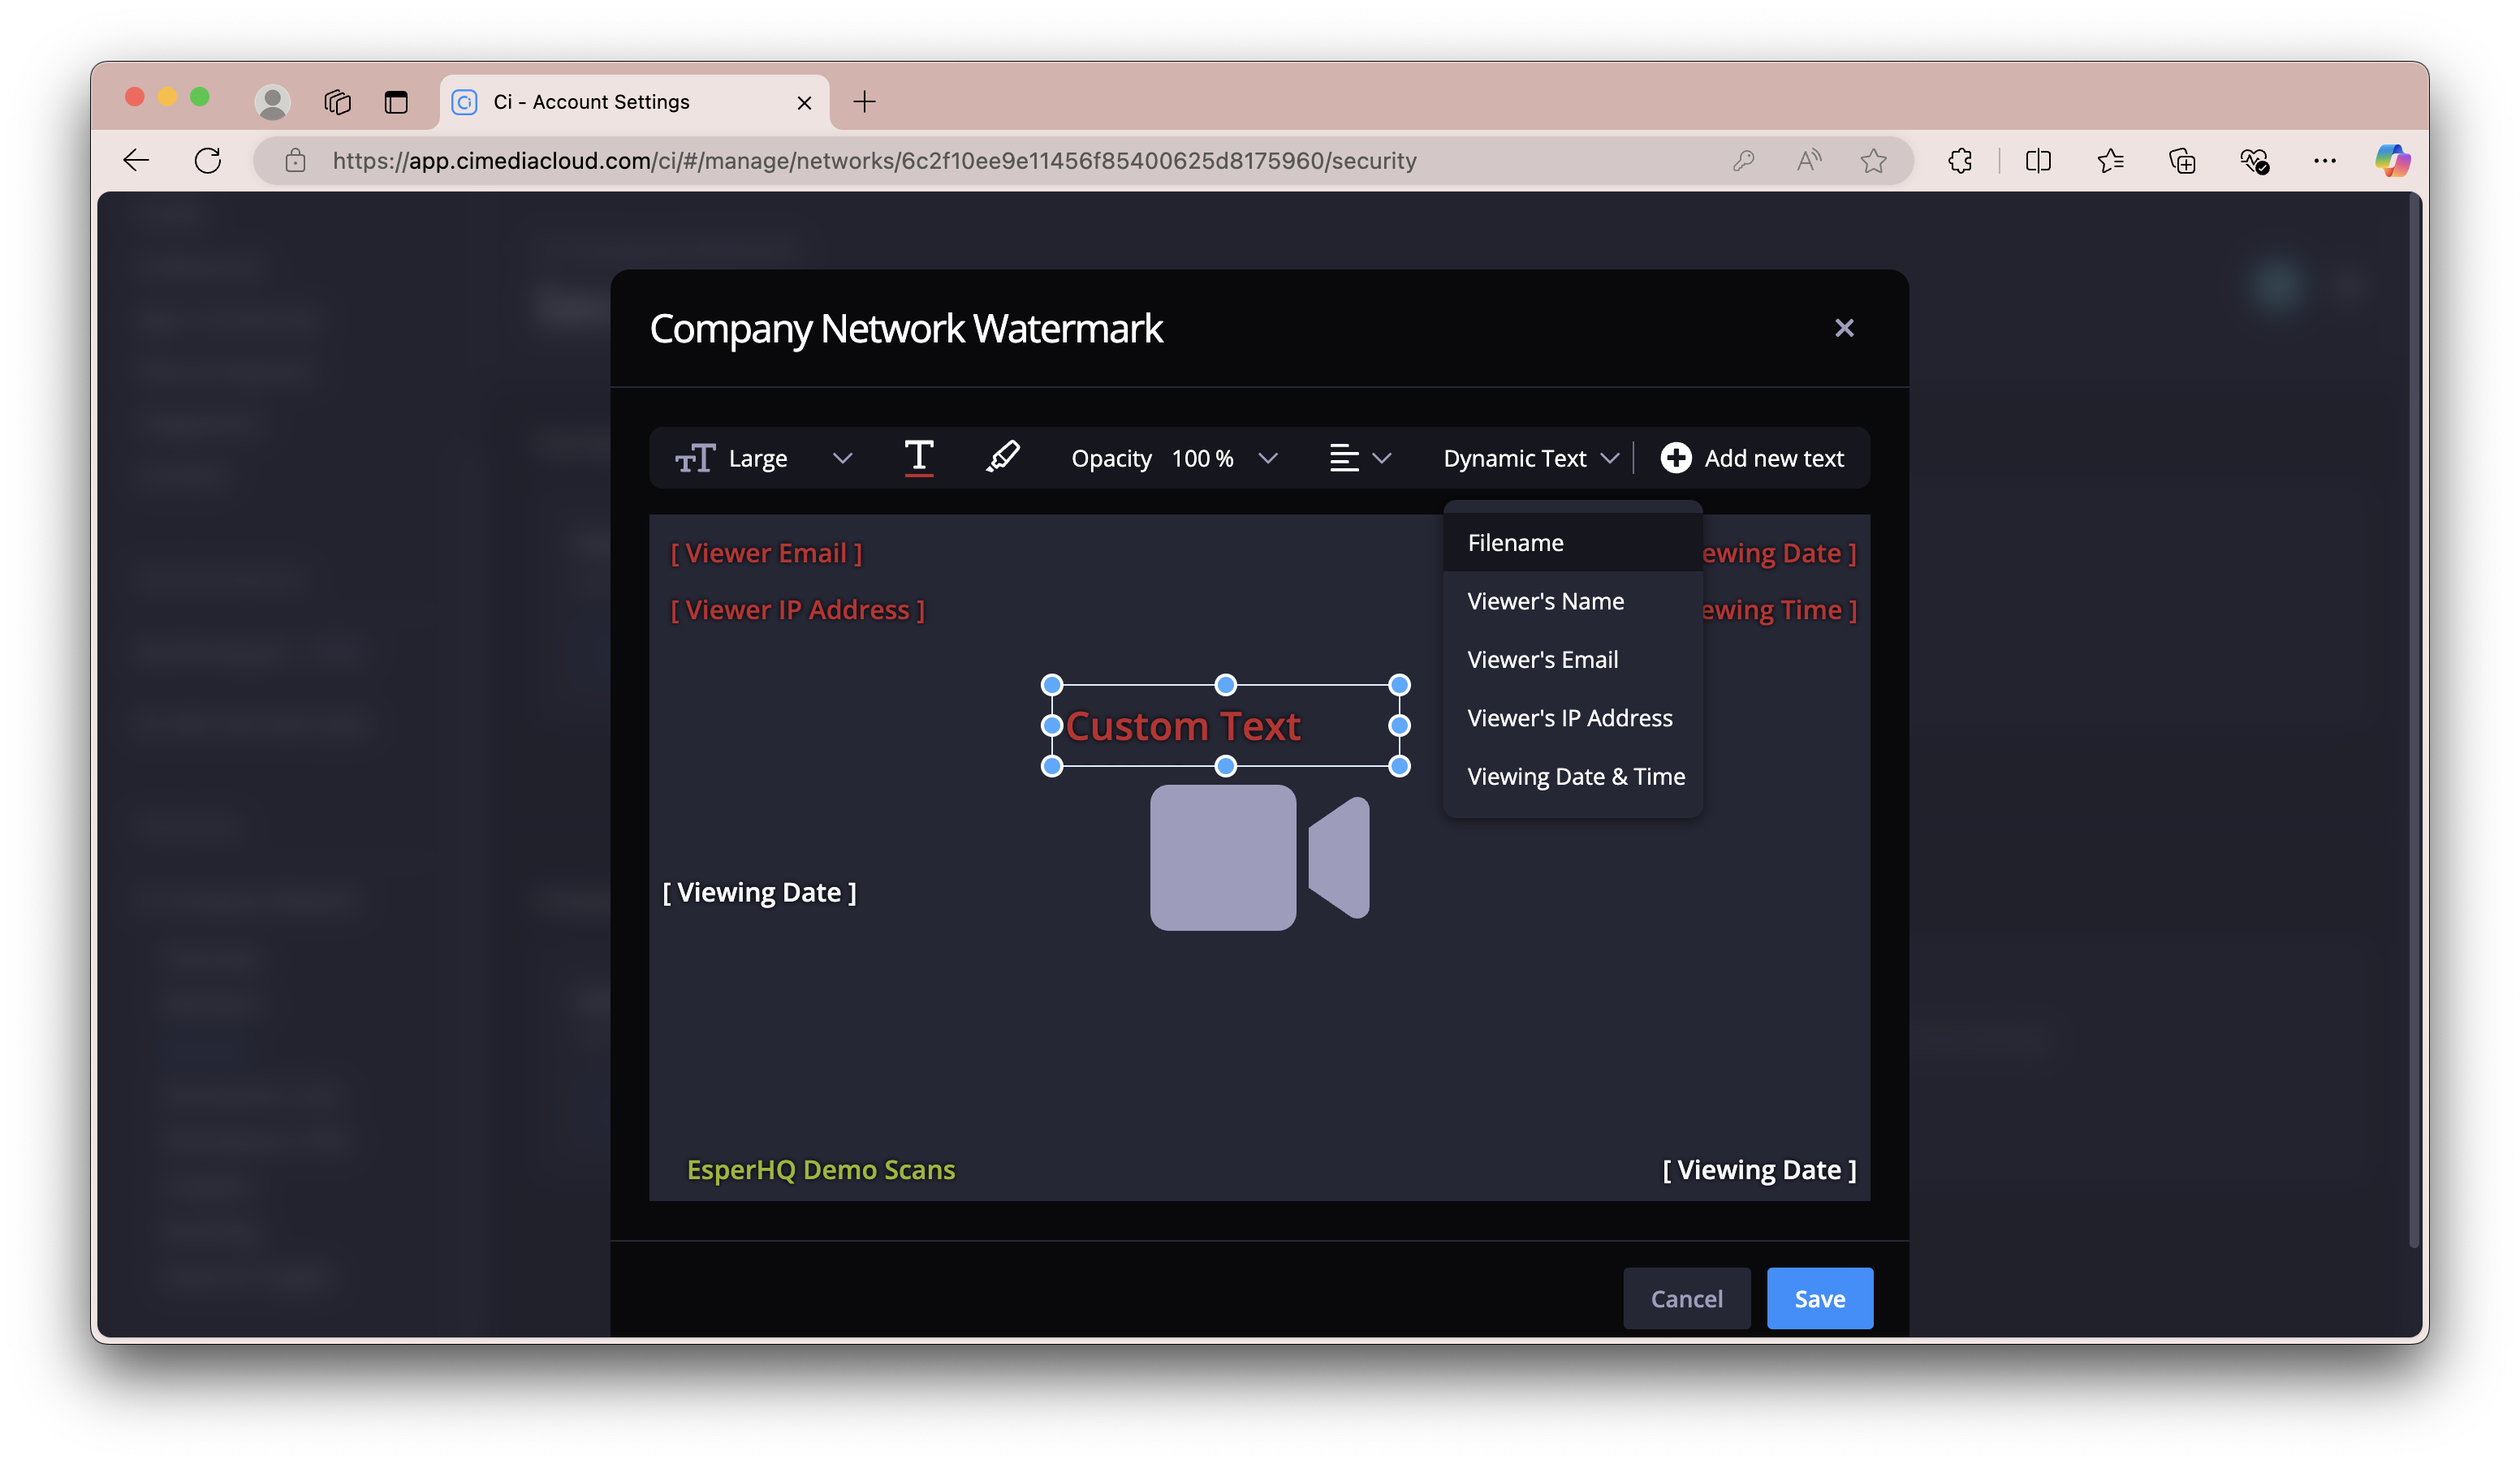2520x1464 pixels.
Task: Open a new browser tab
Action: coord(864,101)
